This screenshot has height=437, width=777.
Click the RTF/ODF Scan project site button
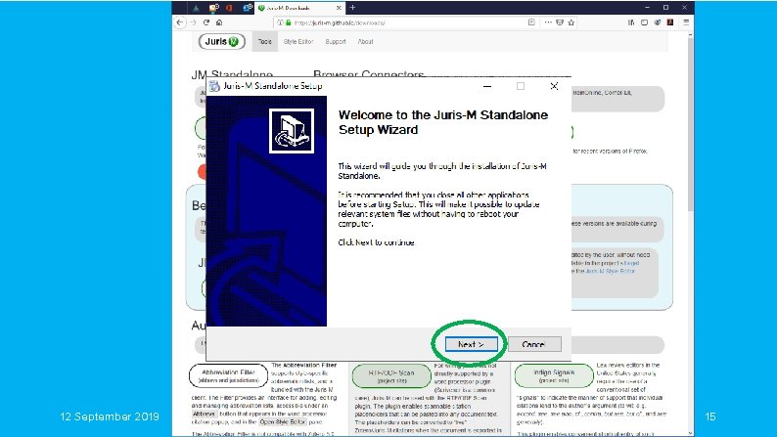coord(391,376)
